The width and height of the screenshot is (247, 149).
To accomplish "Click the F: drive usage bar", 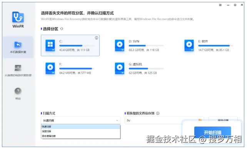I will 77,68.
